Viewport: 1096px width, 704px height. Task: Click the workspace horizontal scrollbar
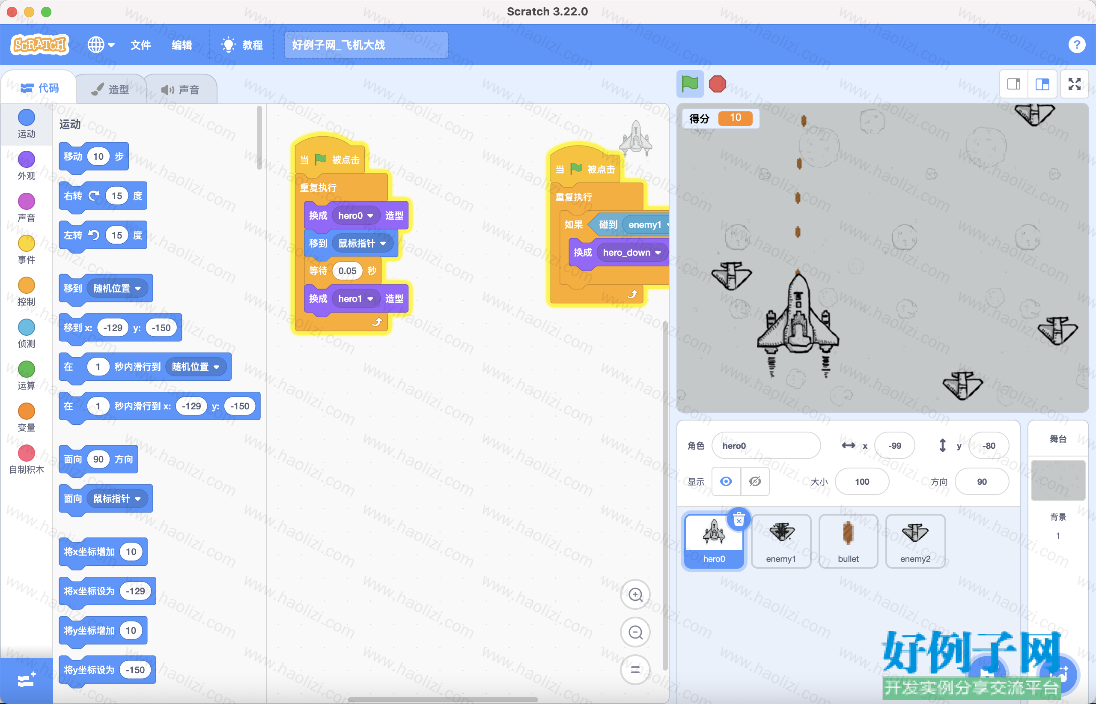click(443, 699)
